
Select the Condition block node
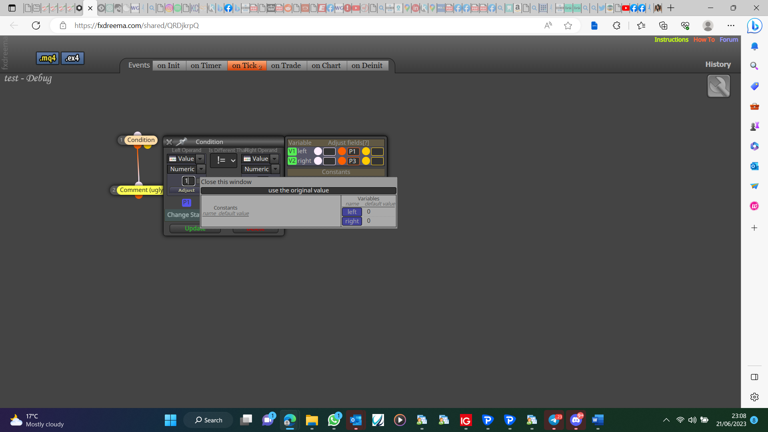[141, 140]
